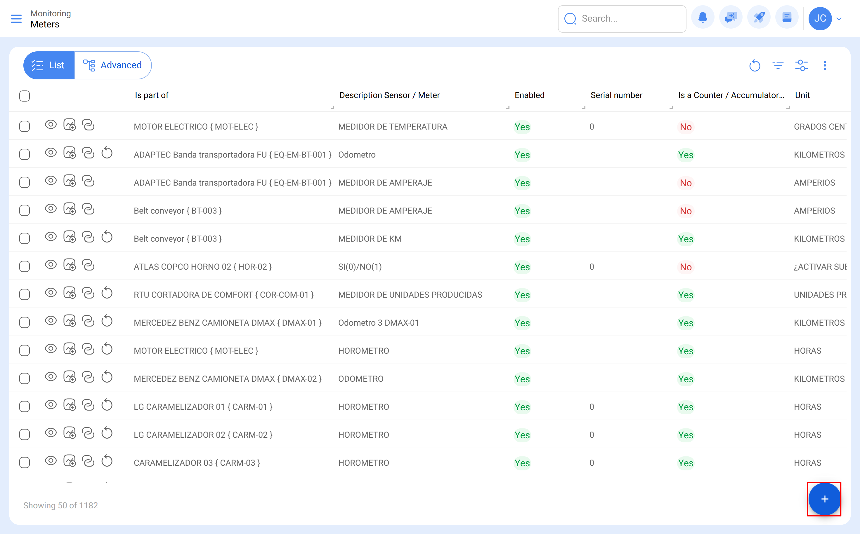Screen dimensions: 860x534
Task: Check the select-all checkbox in the header
Action: [24, 96]
